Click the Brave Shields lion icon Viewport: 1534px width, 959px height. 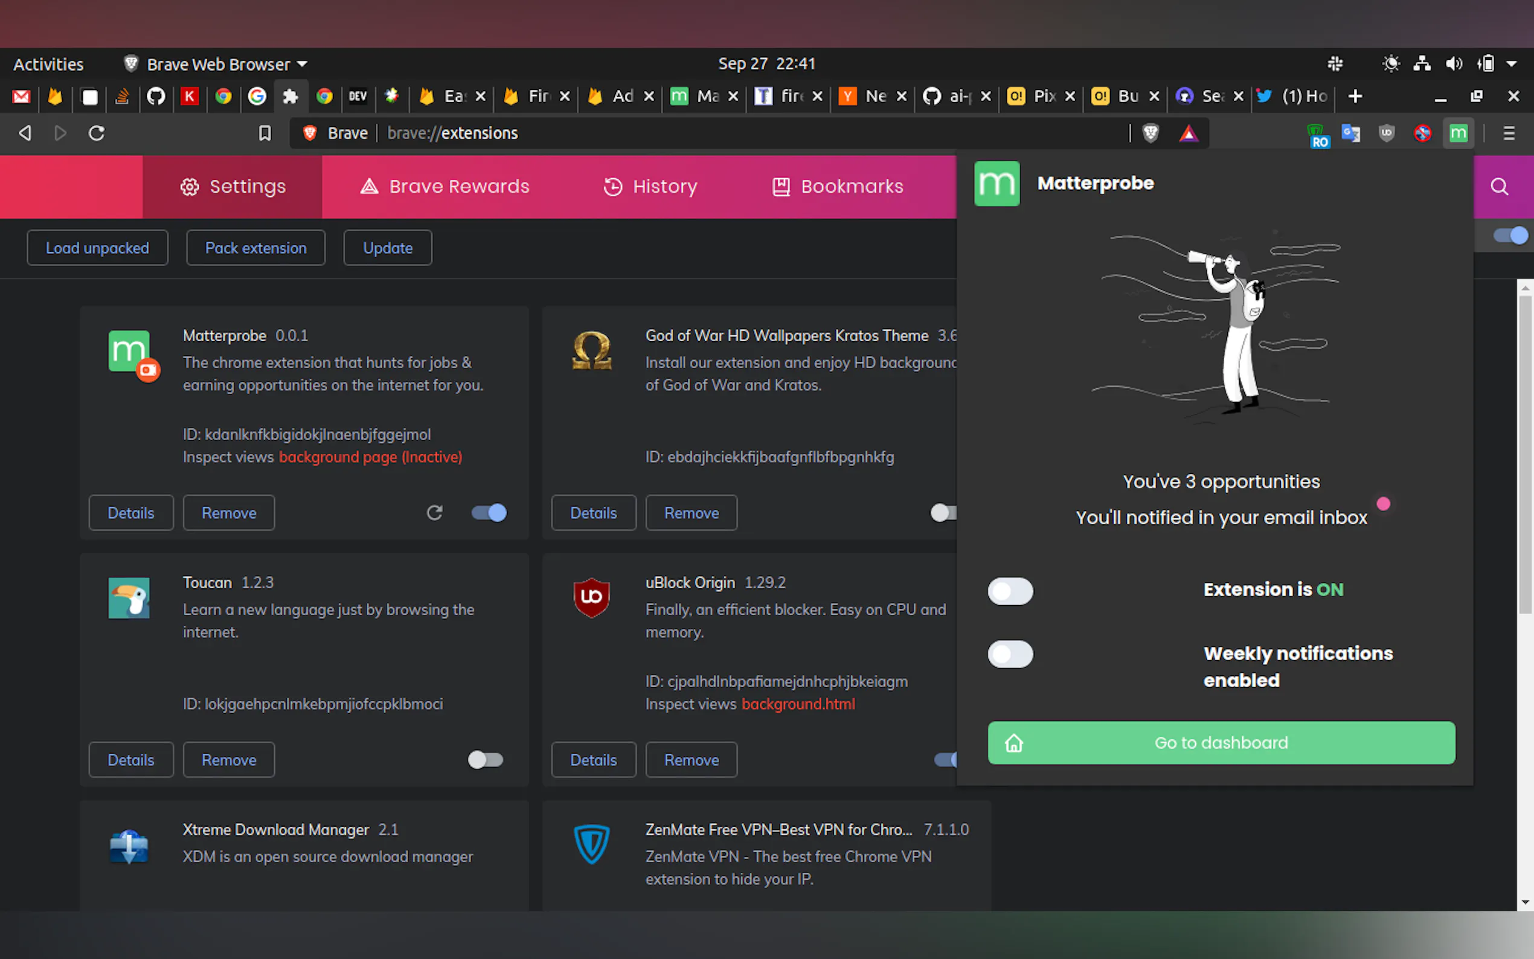(x=1150, y=133)
